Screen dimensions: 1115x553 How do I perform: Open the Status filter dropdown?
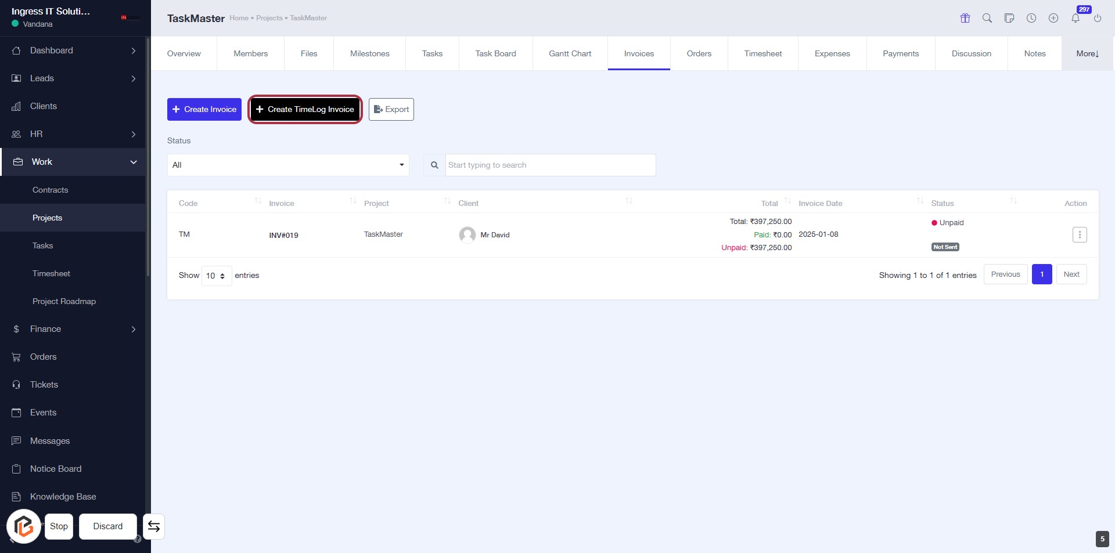(x=288, y=165)
